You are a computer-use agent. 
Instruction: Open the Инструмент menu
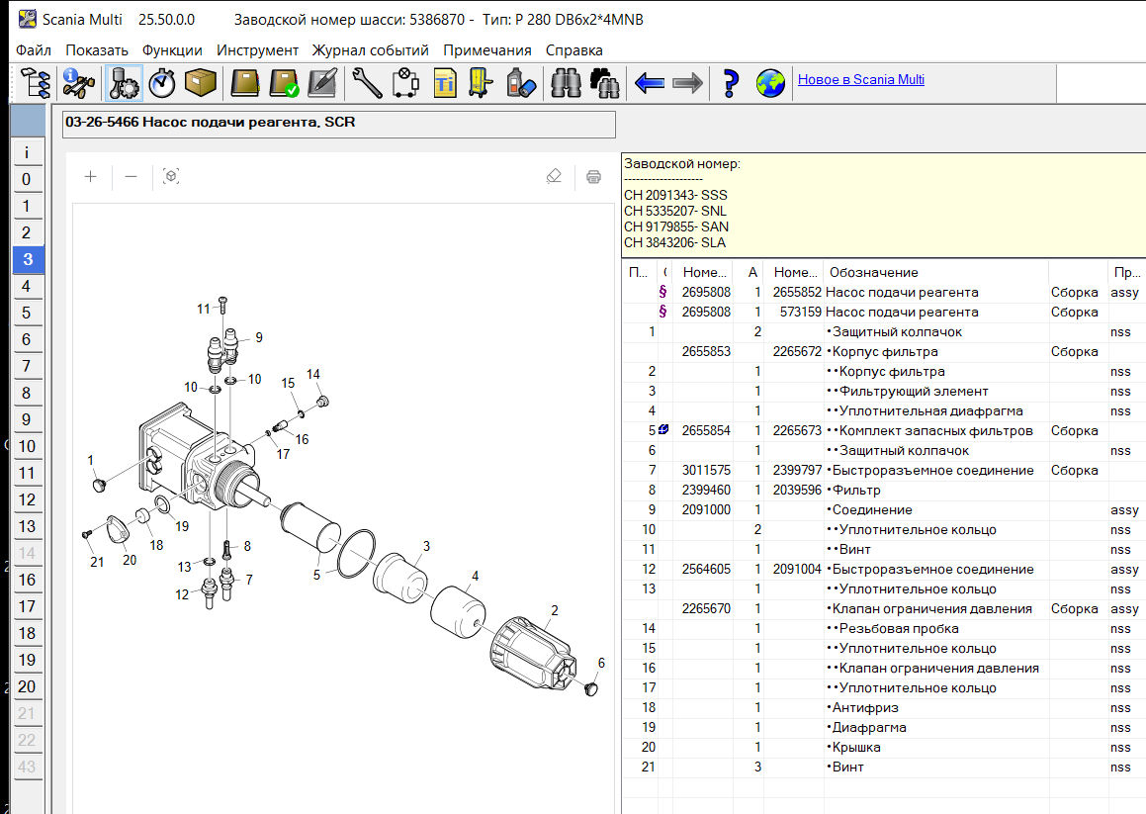coord(257,49)
